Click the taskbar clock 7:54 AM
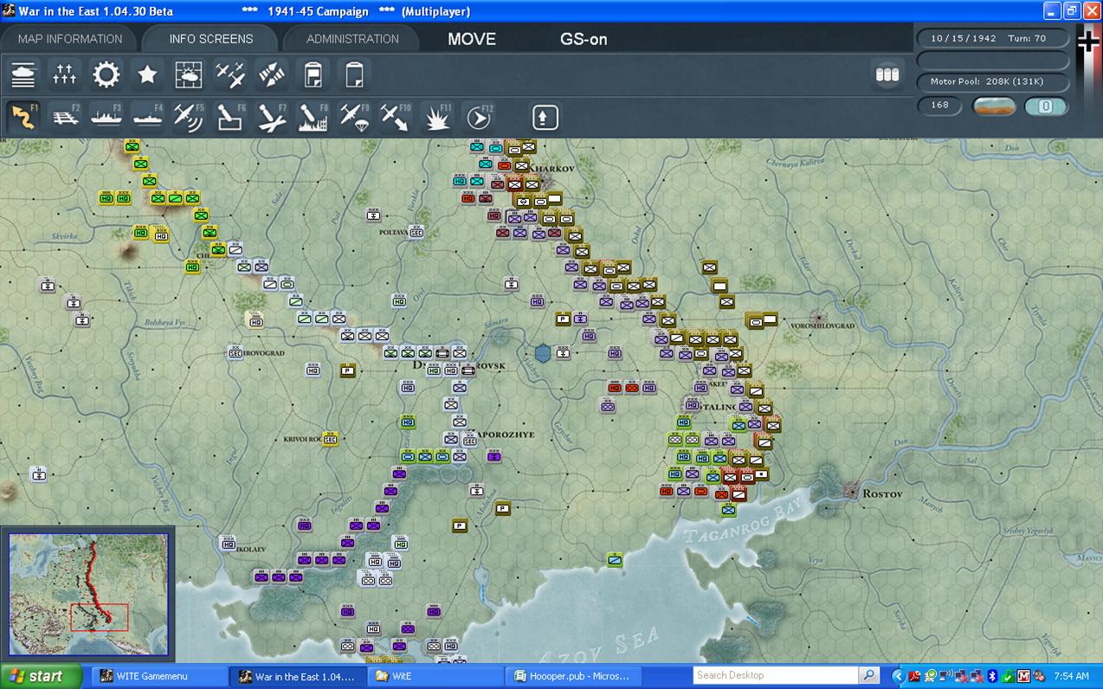Screen dimensions: 1103x689 tap(1070, 676)
